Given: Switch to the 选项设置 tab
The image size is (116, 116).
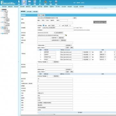Looking at the screenshot, I should click(29, 12).
